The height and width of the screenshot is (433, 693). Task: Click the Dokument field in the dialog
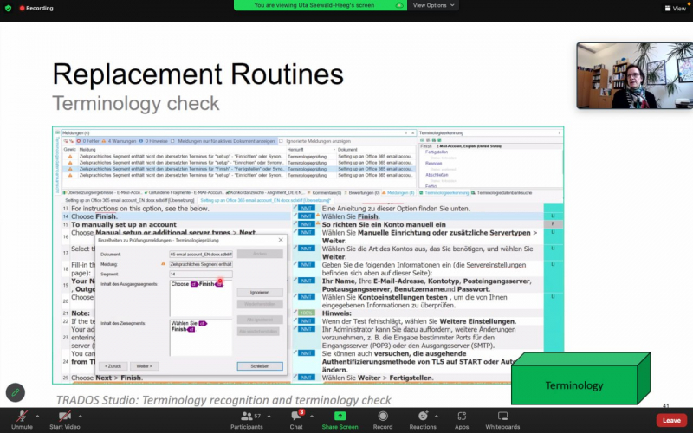(x=201, y=254)
